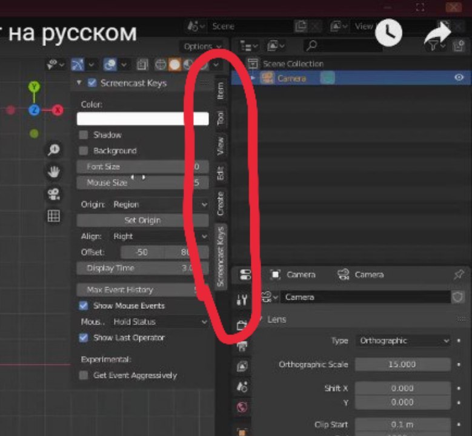Image resolution: width=472 pixels, height=436 pixels.
Task: Click the Mouse Size slider field
Action: pyautogui.click(x=142, y=183)
